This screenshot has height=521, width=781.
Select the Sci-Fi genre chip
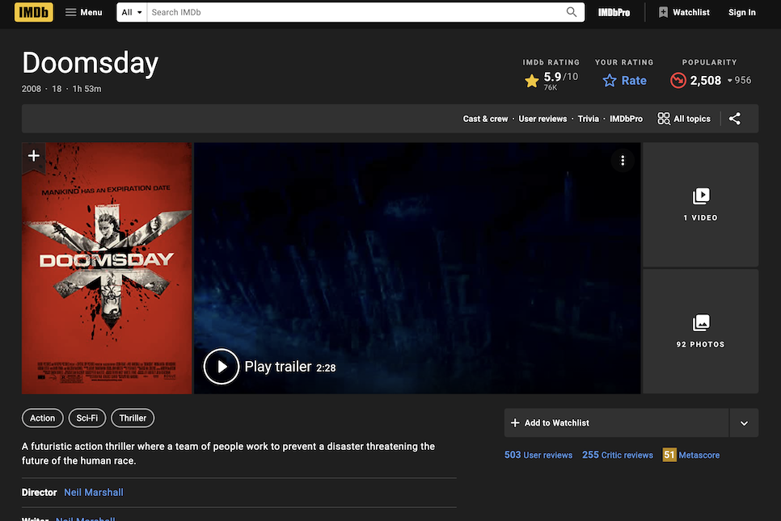(x=87, y=418)
